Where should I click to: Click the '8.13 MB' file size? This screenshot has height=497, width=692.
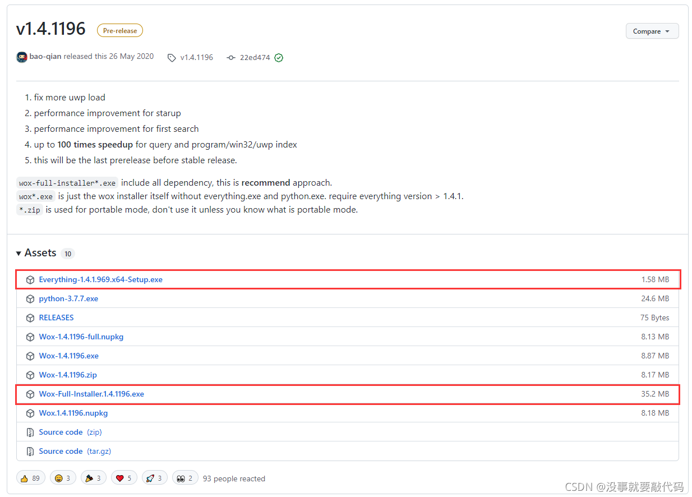click(x=655, y=337)
